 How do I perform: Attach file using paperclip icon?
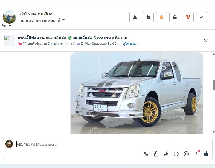tap(166, 154)
